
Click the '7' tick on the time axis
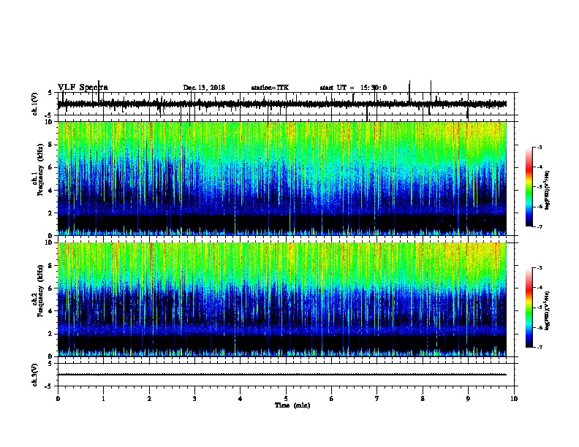point(377,399)
